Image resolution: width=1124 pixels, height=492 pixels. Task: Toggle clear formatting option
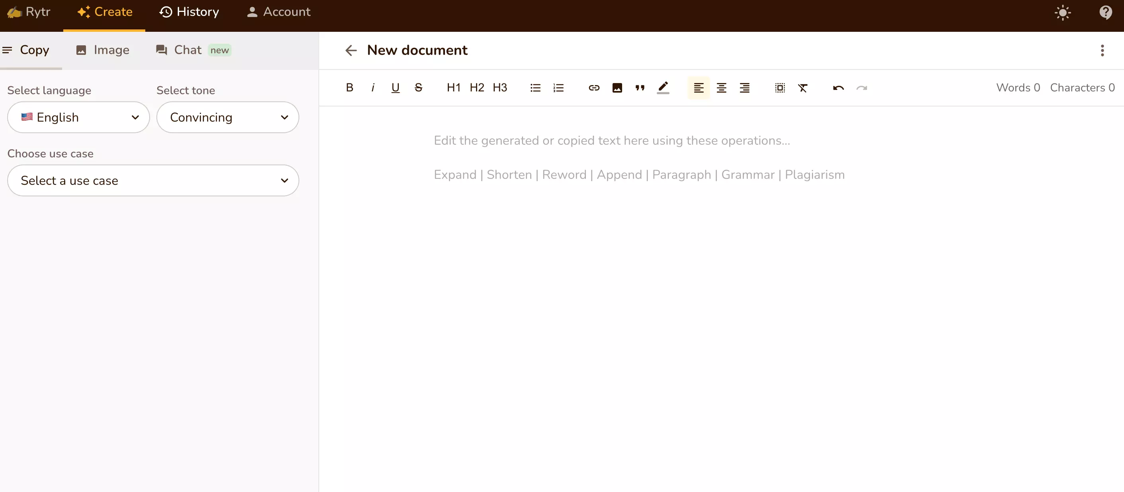point(803,87)
